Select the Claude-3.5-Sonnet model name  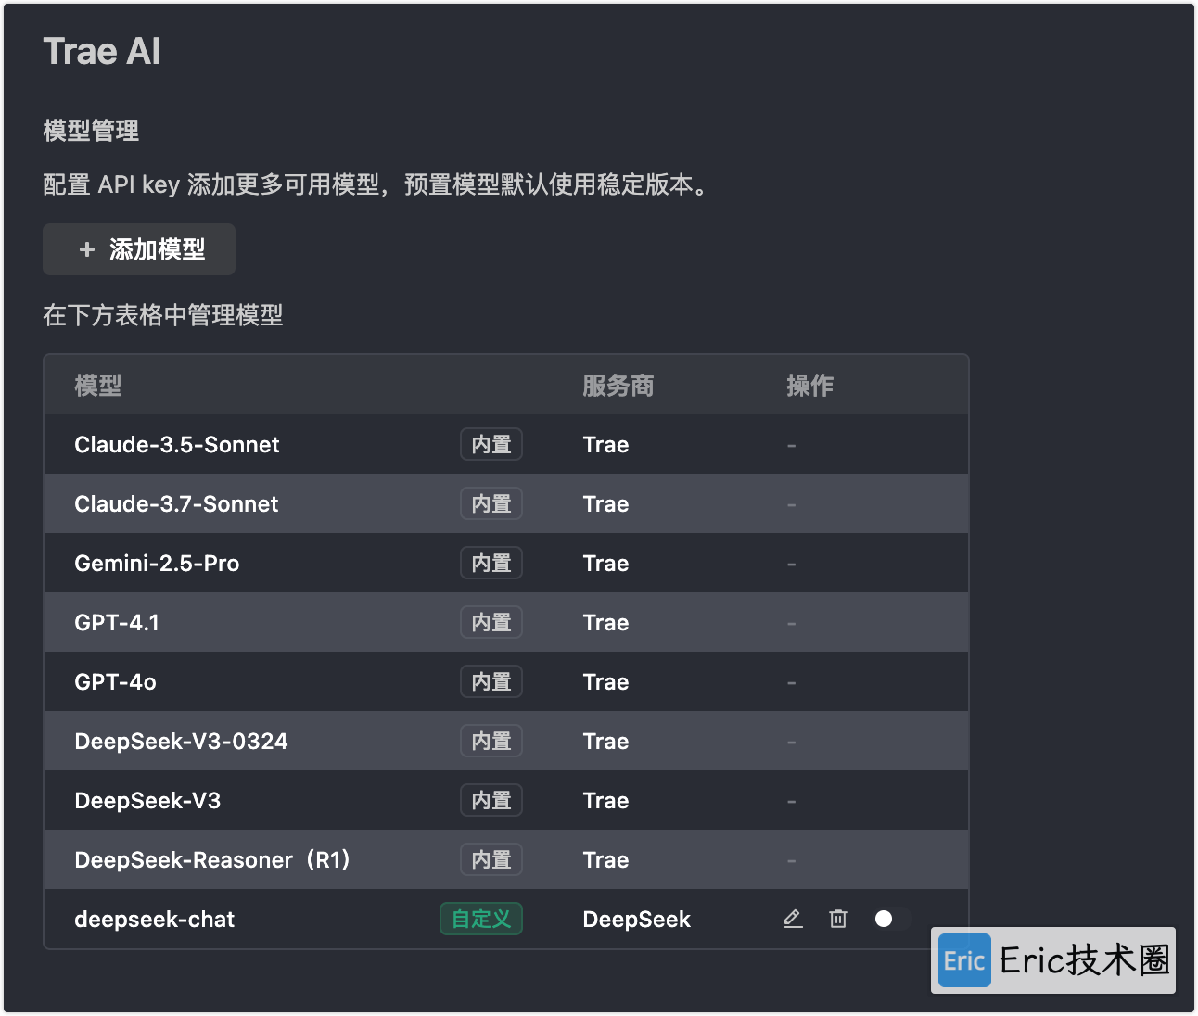coord(177,445)
